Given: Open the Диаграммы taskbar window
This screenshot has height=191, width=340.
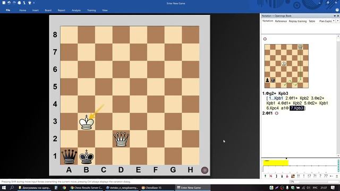Looking at the screenshot, I should point(34,188).
